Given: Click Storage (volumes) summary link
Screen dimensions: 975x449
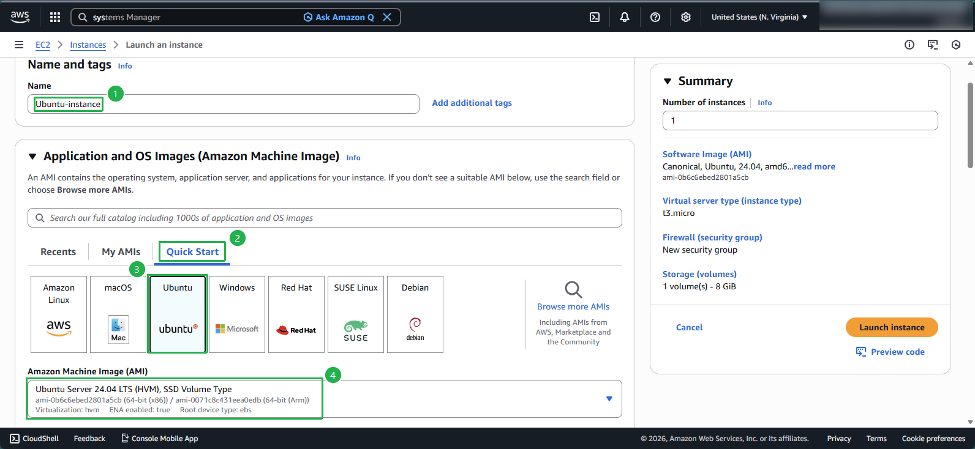Looking at the screenshot, I should (699, 274).
